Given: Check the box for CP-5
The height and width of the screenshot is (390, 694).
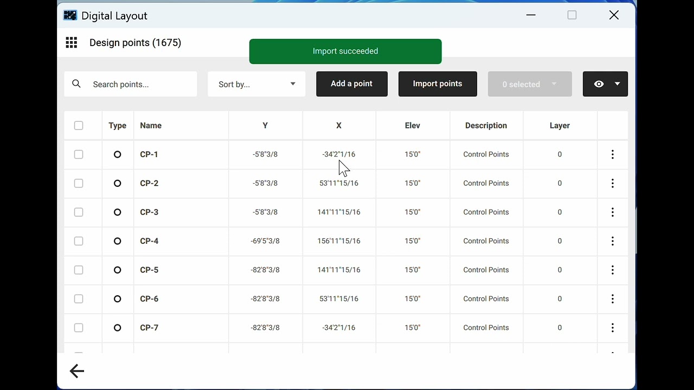Looking at the screenshot, I should [79, 270].
